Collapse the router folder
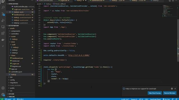The width and height of the screenshot is (179, 100). (x=10, y=36)
